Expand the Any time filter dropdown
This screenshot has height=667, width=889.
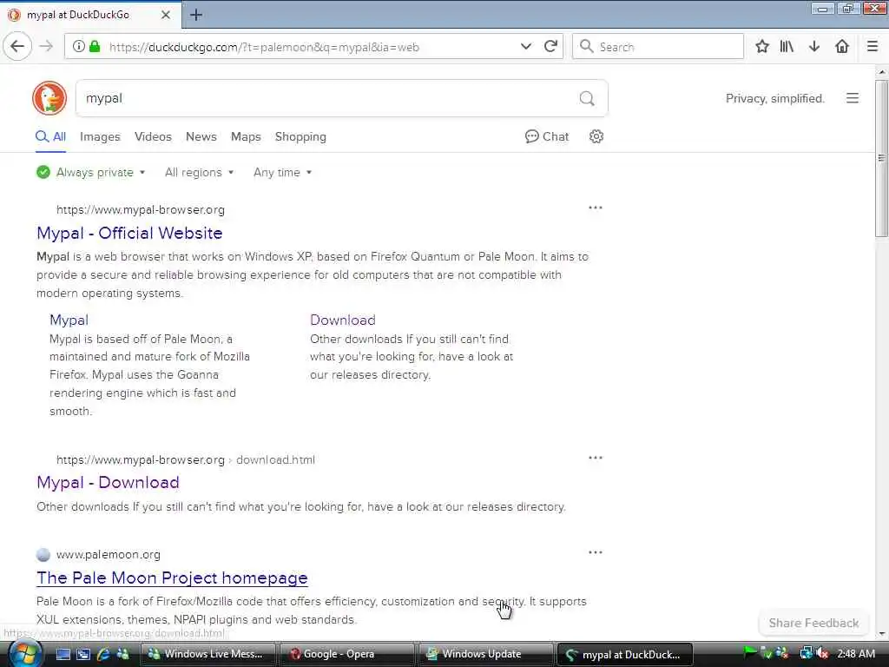(x=282, y=173)
